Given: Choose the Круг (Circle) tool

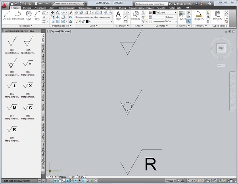Looking at the screenshot, I should pyautogui.click(x=29, y=15).
